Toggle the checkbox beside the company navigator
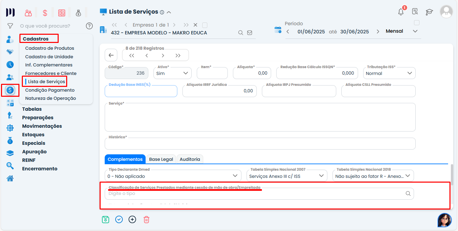 pos(205,25)
